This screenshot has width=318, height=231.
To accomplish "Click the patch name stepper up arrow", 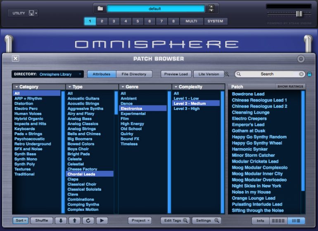I will [x=211, y=7].
